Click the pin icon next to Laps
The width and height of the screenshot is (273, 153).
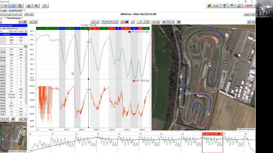point(253,14)
